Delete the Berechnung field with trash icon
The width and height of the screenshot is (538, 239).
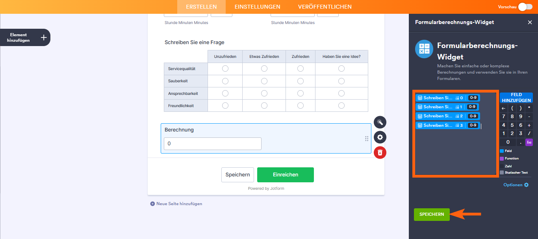pos(380,152)
